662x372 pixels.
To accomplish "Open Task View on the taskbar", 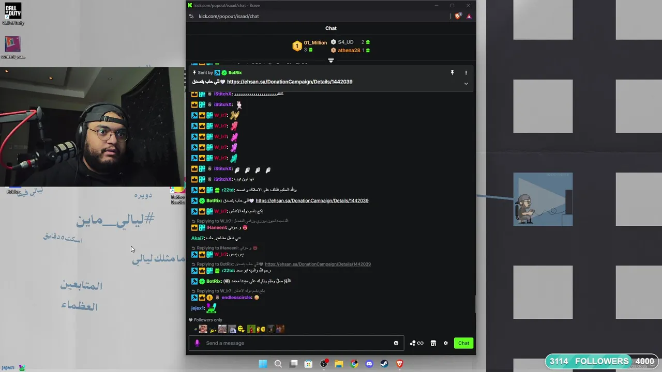I will tap(294, 364).
